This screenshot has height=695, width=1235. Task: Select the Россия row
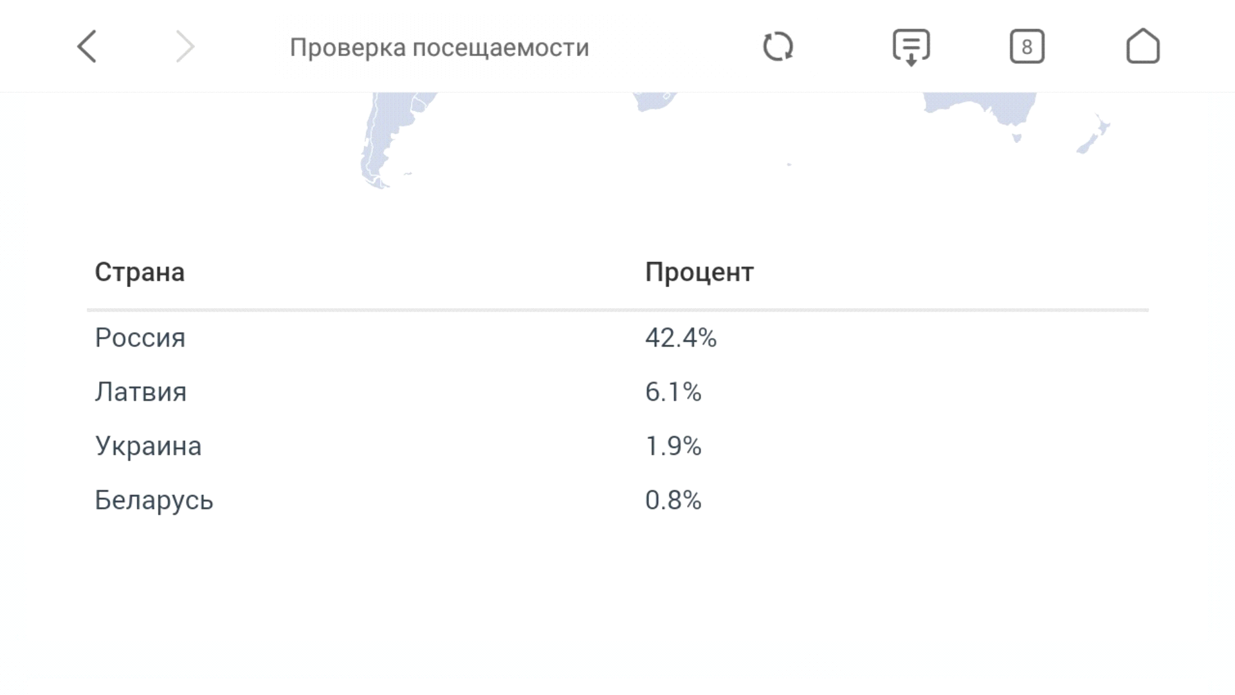140,338
